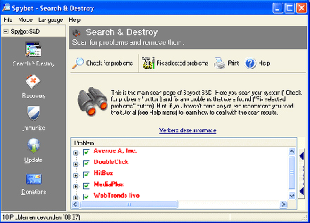Minimize the Spybot window

[278, 8]
